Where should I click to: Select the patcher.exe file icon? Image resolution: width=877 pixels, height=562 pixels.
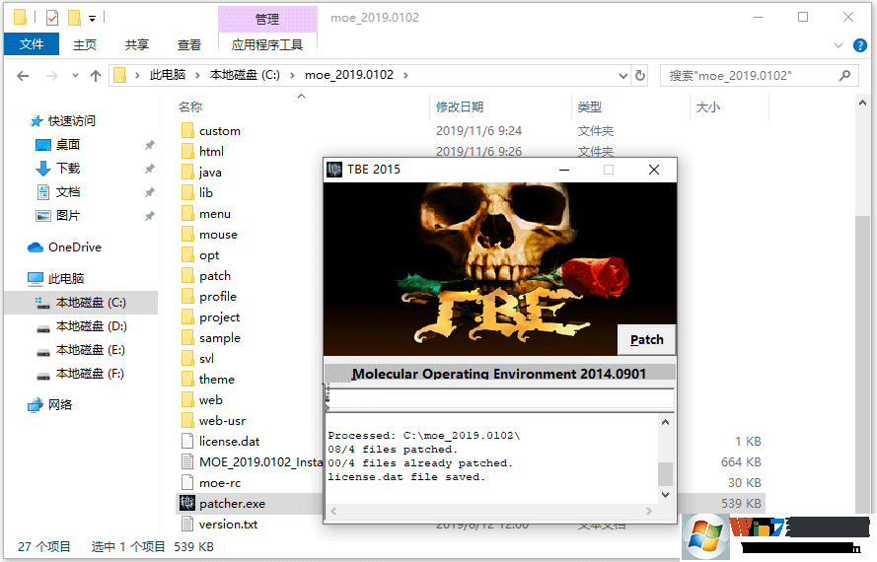[x=188, y=504]
